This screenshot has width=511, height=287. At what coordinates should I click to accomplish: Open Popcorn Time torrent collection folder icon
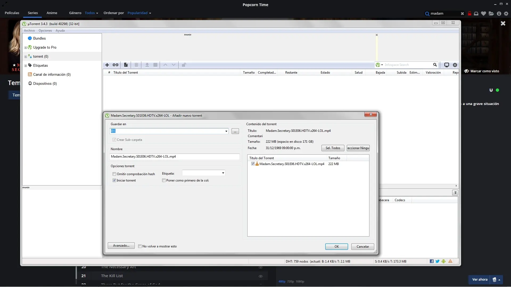[x=491, y=13]
